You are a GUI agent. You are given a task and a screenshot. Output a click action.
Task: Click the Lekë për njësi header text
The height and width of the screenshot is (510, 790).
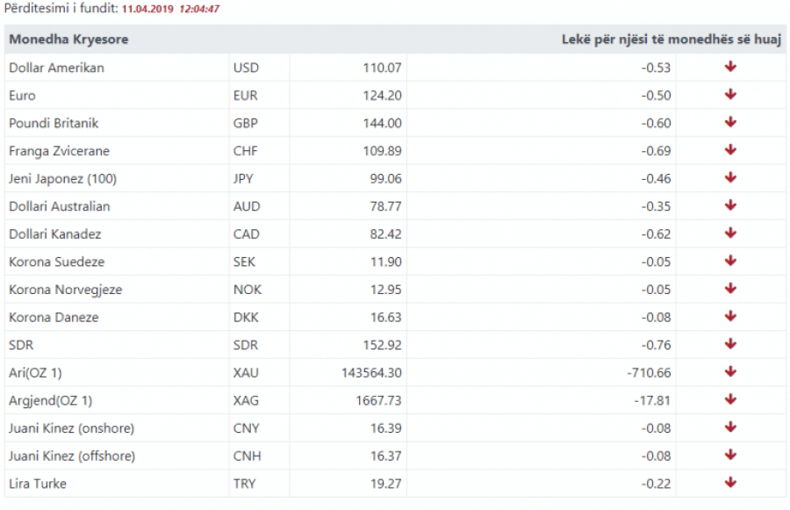click(672, 40)
